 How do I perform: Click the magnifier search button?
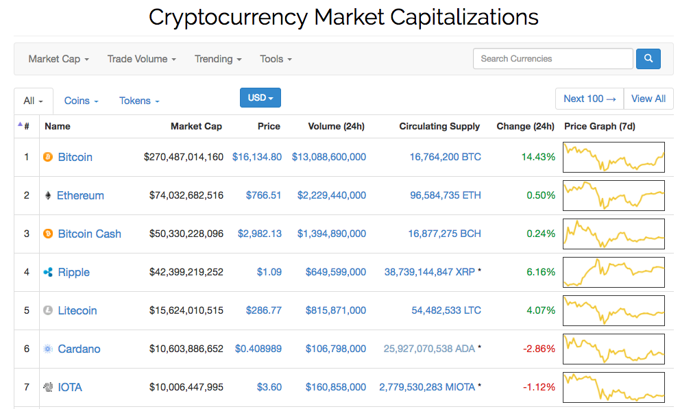click(648, 58)
